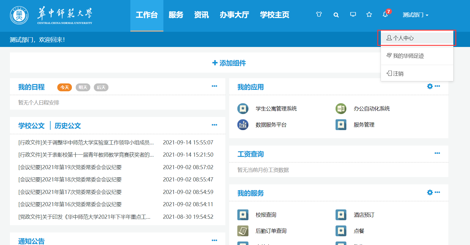470x245 pixels.
Task: Open 2021年第19次党委常委会会议纪要 document link
Action: click(70, 167)
